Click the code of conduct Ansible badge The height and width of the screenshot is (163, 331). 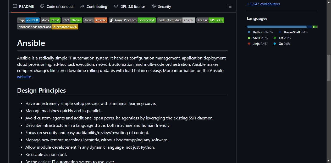pos(176,20)
